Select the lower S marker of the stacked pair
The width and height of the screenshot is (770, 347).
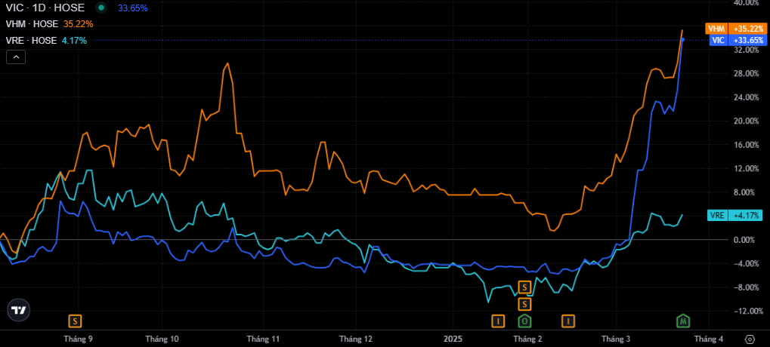click(524, 304)
